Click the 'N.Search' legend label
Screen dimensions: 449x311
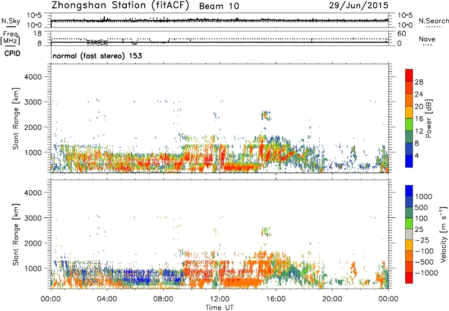[x=434, y=21]
